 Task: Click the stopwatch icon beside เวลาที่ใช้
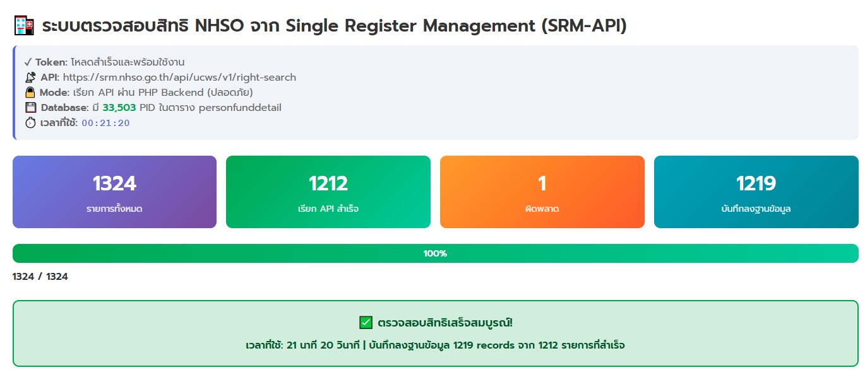[x=30, y=123]
